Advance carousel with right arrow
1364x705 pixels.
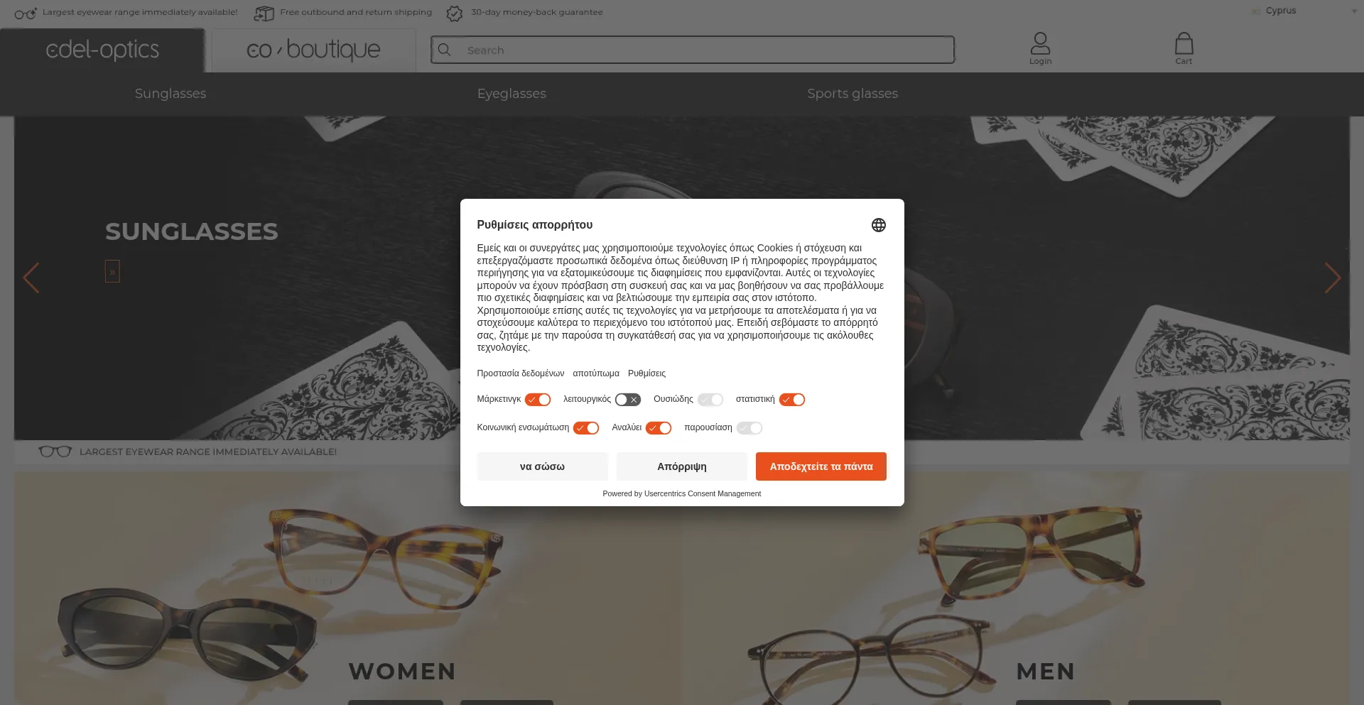tap(1332, 278)
